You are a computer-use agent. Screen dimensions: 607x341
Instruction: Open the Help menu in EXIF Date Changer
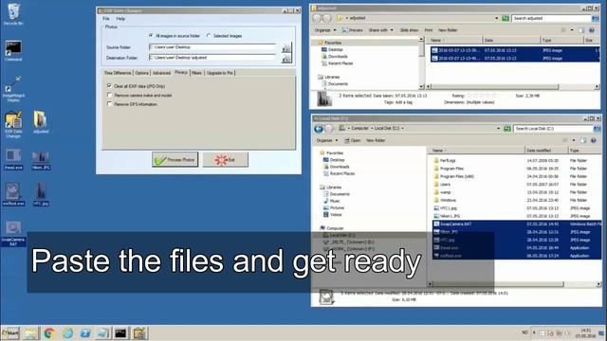(120, 19)
